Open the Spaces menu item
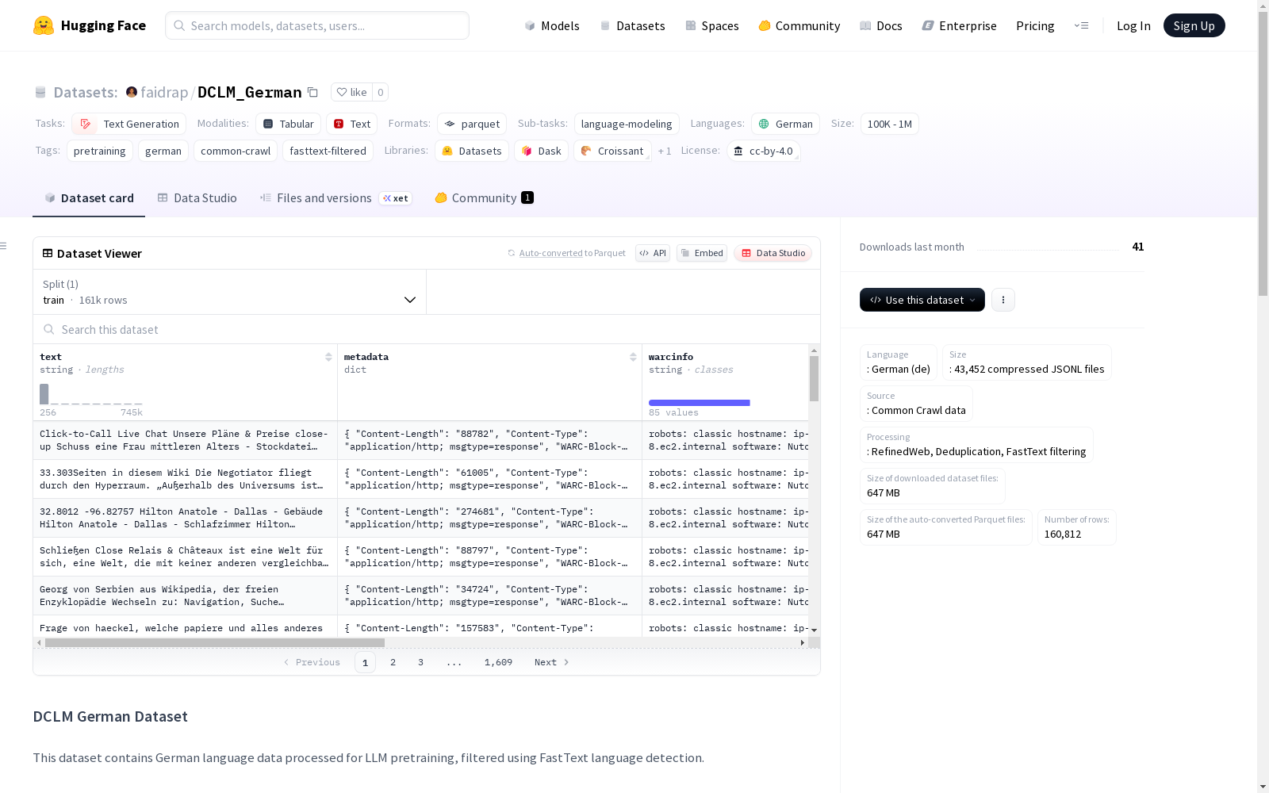The width and height of the screenshot is (1269, 793). (712, 25)
